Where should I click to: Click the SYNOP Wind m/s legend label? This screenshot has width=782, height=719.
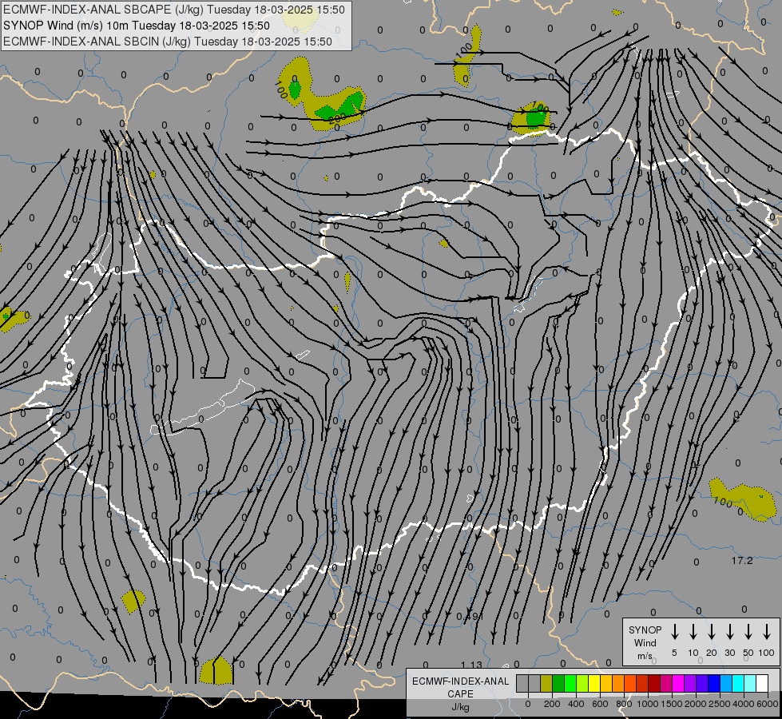coord(645,642)
